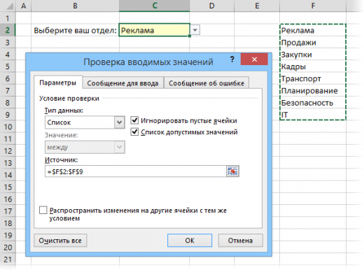Click cell with Безопасность

tap(313, 103)
